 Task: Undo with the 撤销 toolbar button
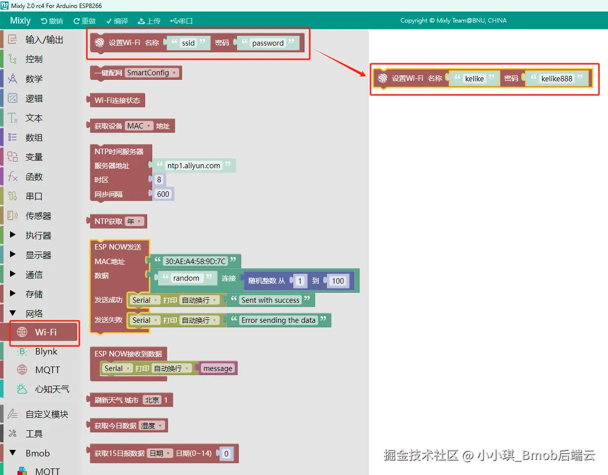tap(52, 21)
